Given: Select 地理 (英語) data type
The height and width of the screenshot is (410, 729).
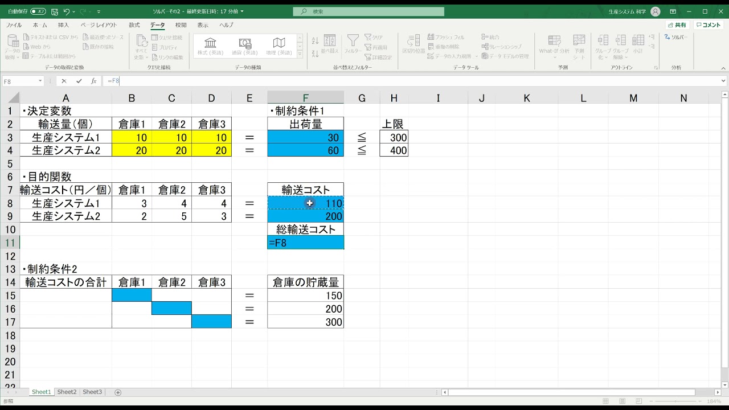Looking at the screenshot, I should point(279,46).
